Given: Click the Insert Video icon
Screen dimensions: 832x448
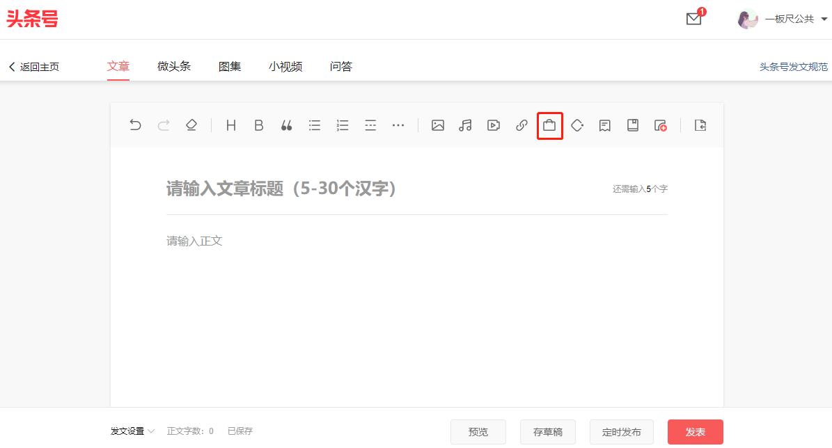Looking at the screenshot, I should coord(494,125).
